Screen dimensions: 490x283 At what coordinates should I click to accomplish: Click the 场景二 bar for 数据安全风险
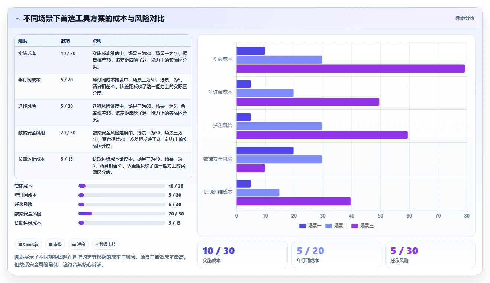tap(279, 159)
